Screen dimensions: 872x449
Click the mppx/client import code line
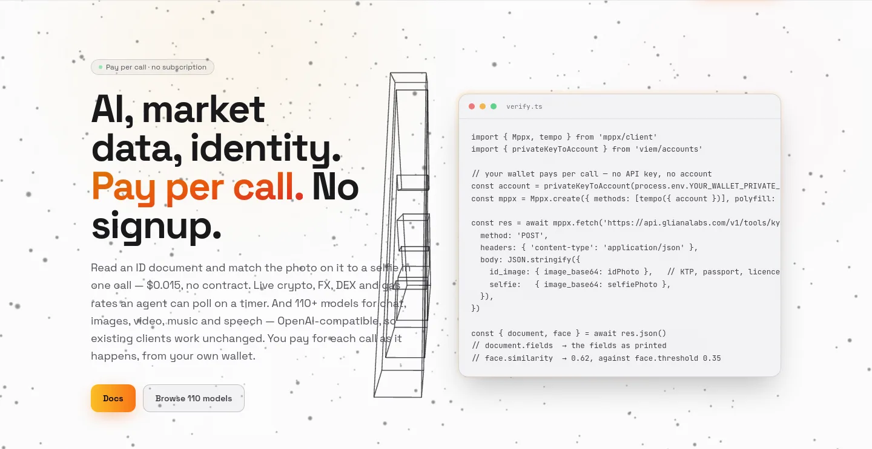point(564,137)
